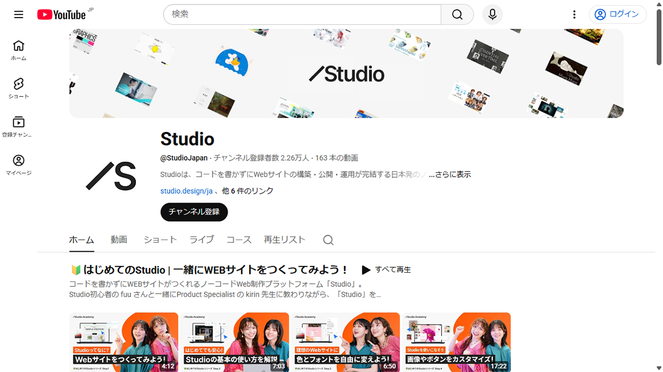Show more links via 他 6 件のリンク
The image size is (663, 372).
coord(248,190)
